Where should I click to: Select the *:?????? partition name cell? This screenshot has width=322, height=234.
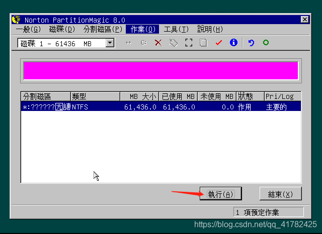(46, 107)
